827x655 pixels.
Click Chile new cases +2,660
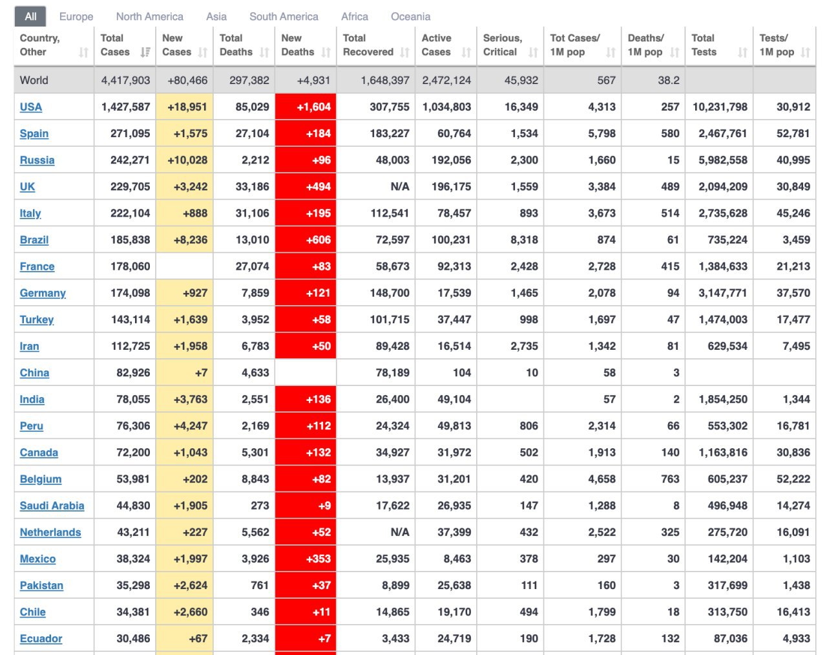[185, 611]
